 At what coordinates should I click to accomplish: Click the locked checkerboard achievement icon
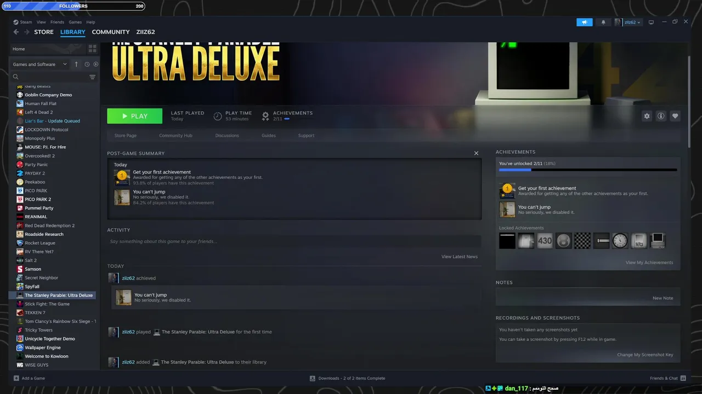click(582, 241)
